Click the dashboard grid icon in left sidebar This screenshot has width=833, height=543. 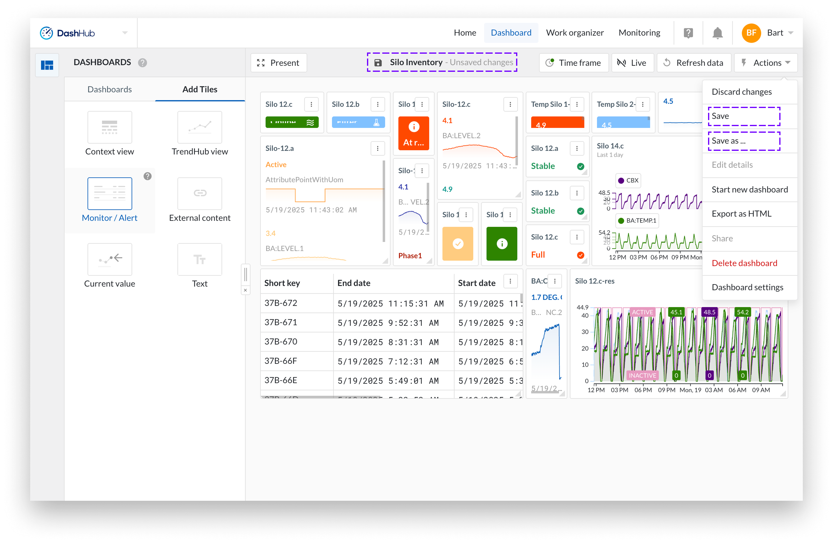[x=47, y=65]
